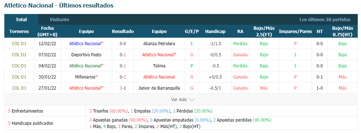Click COL D1 tournament for 12/02/22 match
Image resolution: width=361 pixels, height=133 pixels.
(x=19, y=44)
